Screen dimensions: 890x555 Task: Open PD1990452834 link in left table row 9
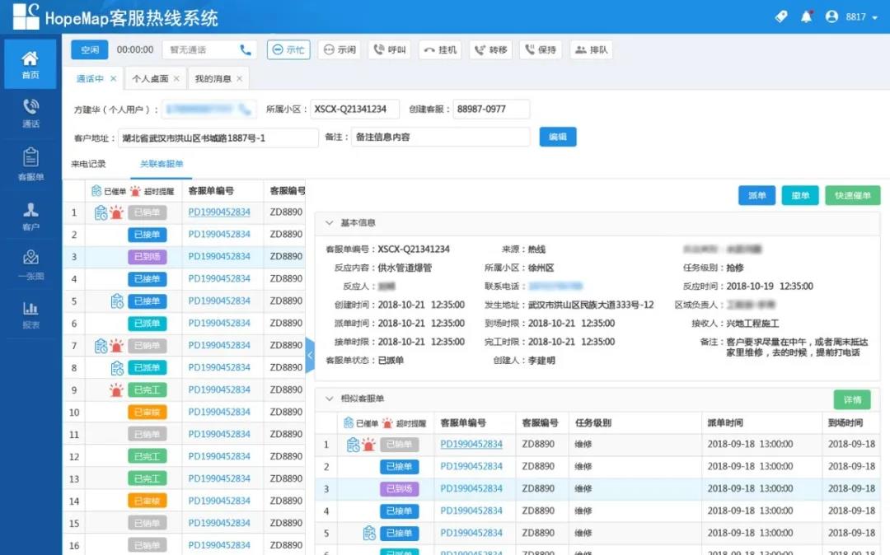[x=219, y=389]
